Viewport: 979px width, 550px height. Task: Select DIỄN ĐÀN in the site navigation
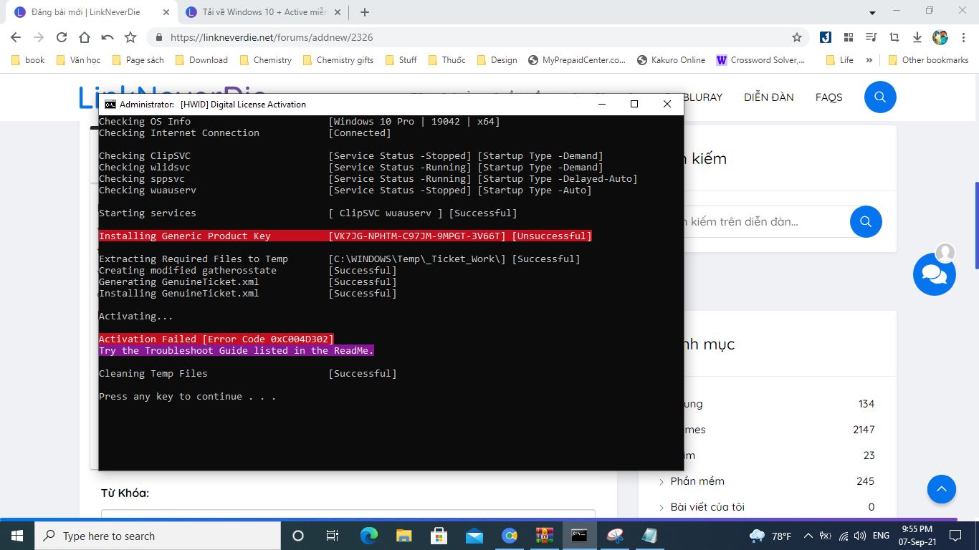click(x=768, y=97)
